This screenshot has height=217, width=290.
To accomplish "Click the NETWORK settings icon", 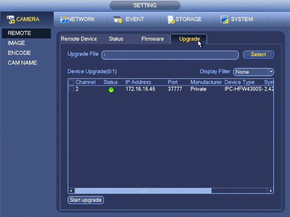I will 64,20.
